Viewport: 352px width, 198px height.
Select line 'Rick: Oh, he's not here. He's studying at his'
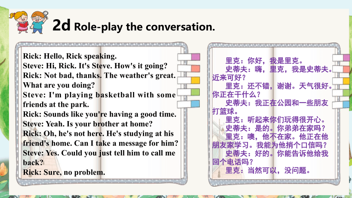tap(98, 134)
